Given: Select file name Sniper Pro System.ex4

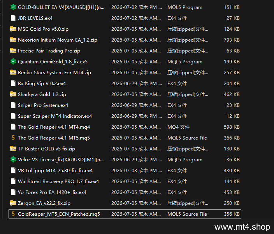Looking at the screenshot, I should (x=43, y=105).
